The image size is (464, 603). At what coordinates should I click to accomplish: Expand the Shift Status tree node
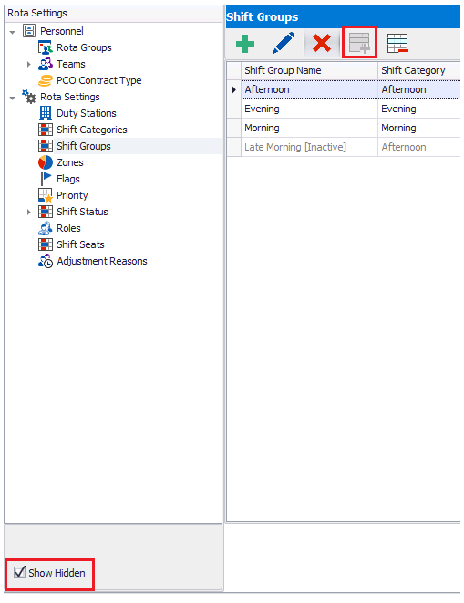[x=29, y=212]
